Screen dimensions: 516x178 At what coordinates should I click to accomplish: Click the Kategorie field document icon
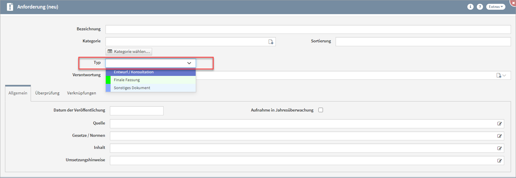[271, 42]
